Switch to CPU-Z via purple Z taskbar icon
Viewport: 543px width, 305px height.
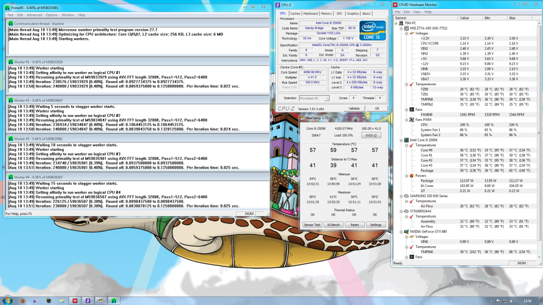tap(87, 301)
